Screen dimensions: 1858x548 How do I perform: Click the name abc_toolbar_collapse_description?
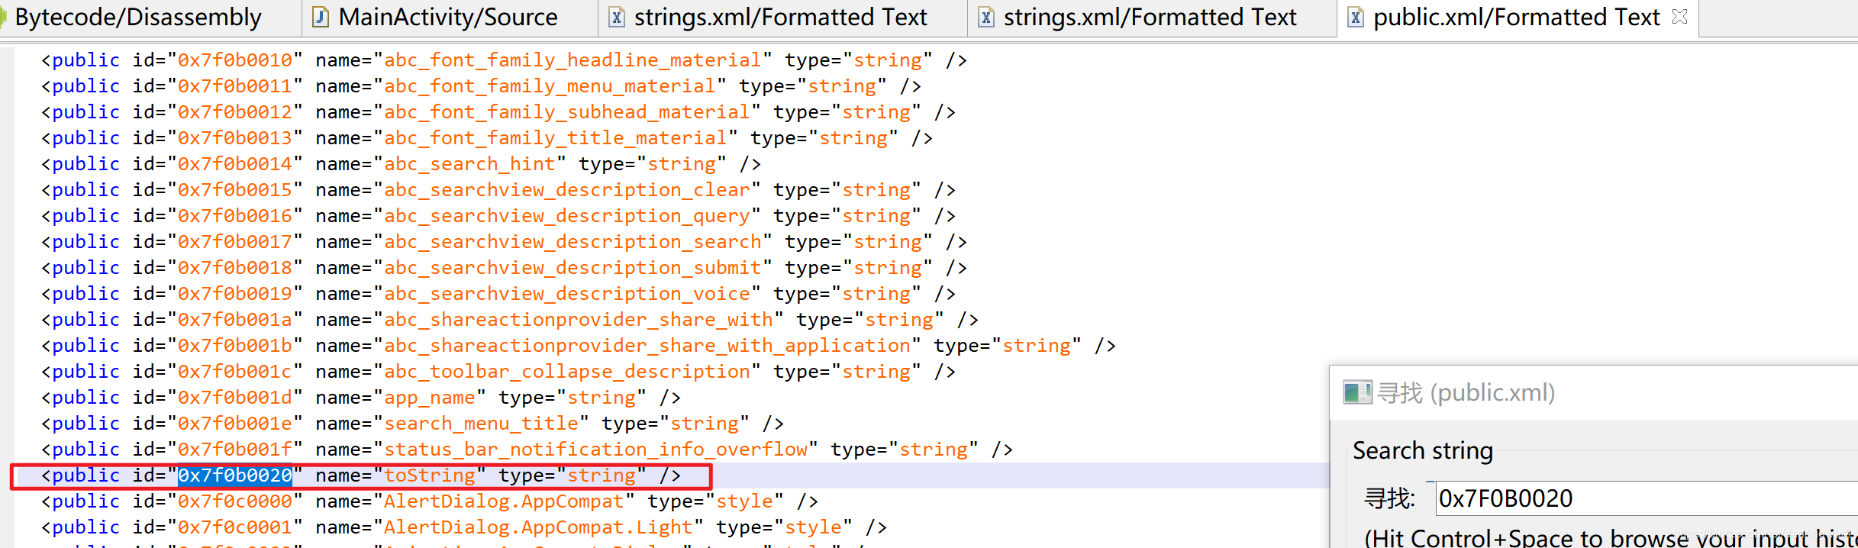tap(566, 372)
